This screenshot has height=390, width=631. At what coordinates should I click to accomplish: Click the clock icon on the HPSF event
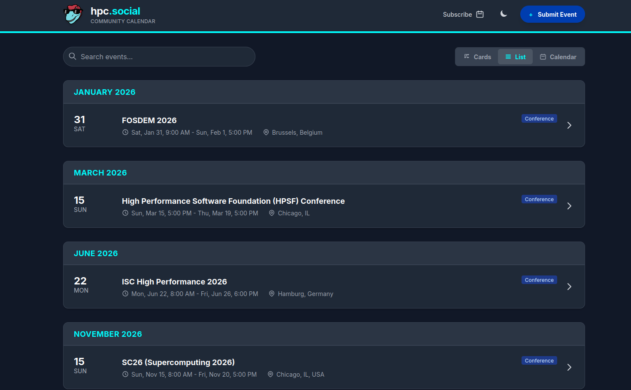click(125, 213)
